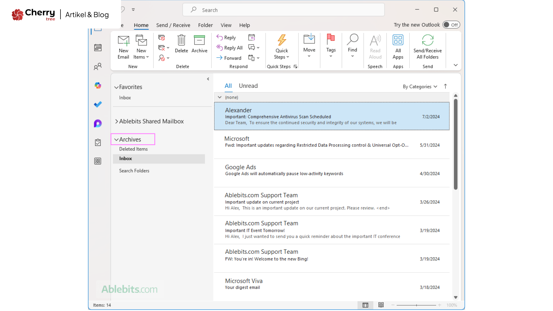Viewport: 553px width, 311px height.
Task: Show Unread messages filter
Action: coord(248,86)
